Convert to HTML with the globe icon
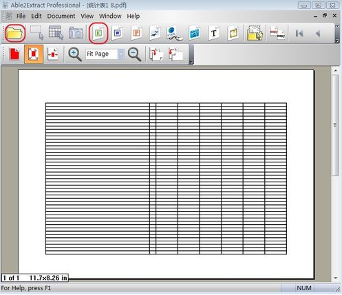 click(x=174, y=34)
